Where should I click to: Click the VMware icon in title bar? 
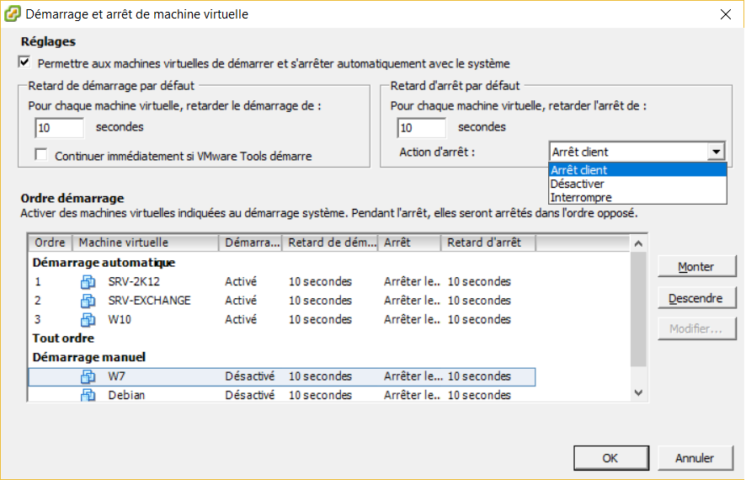point(12,13)
